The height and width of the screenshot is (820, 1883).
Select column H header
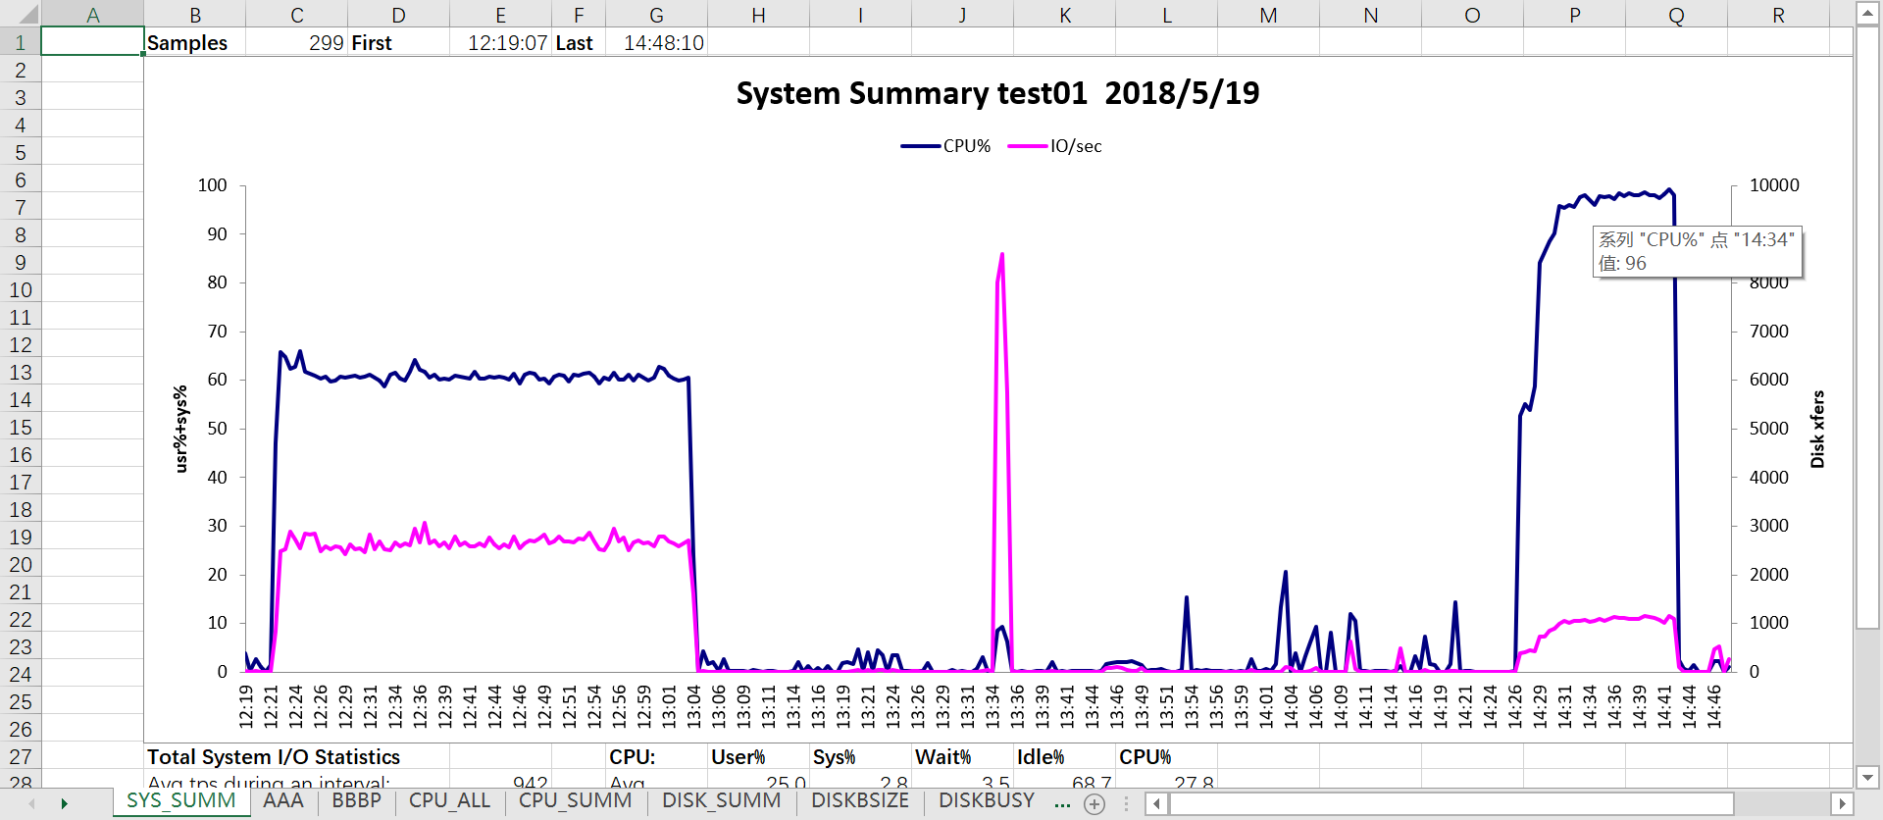click(758, 15)
